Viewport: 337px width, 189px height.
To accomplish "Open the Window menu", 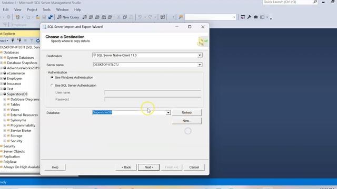I will [62, 9].
